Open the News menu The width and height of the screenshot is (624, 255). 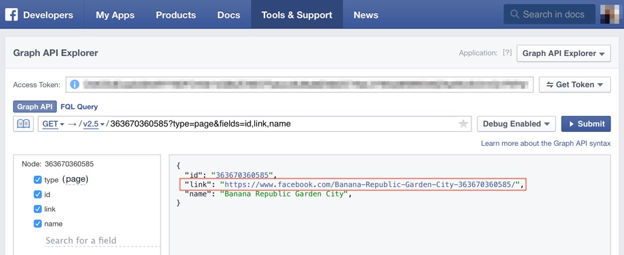coord(366,15)
